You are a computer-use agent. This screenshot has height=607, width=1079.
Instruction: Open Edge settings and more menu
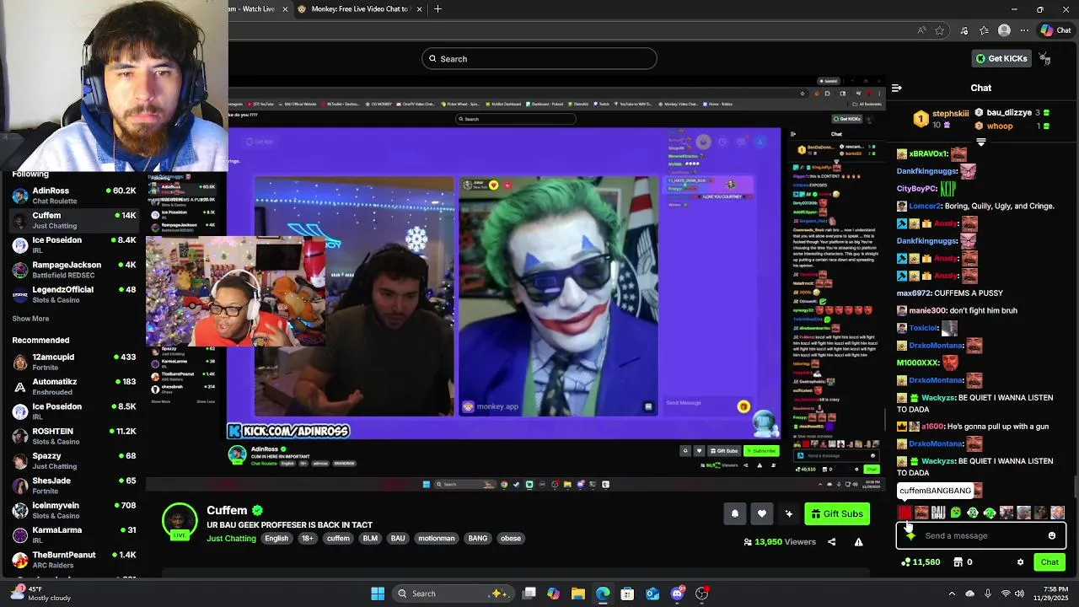(x=1026, y=30)
